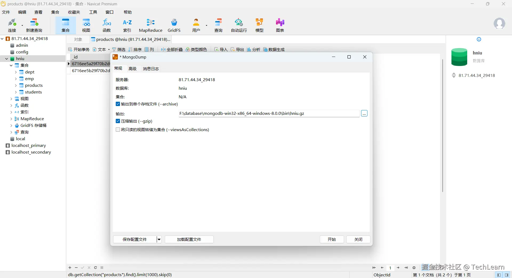Click the 导出 (Export) toolbar button

pos(237,49)
